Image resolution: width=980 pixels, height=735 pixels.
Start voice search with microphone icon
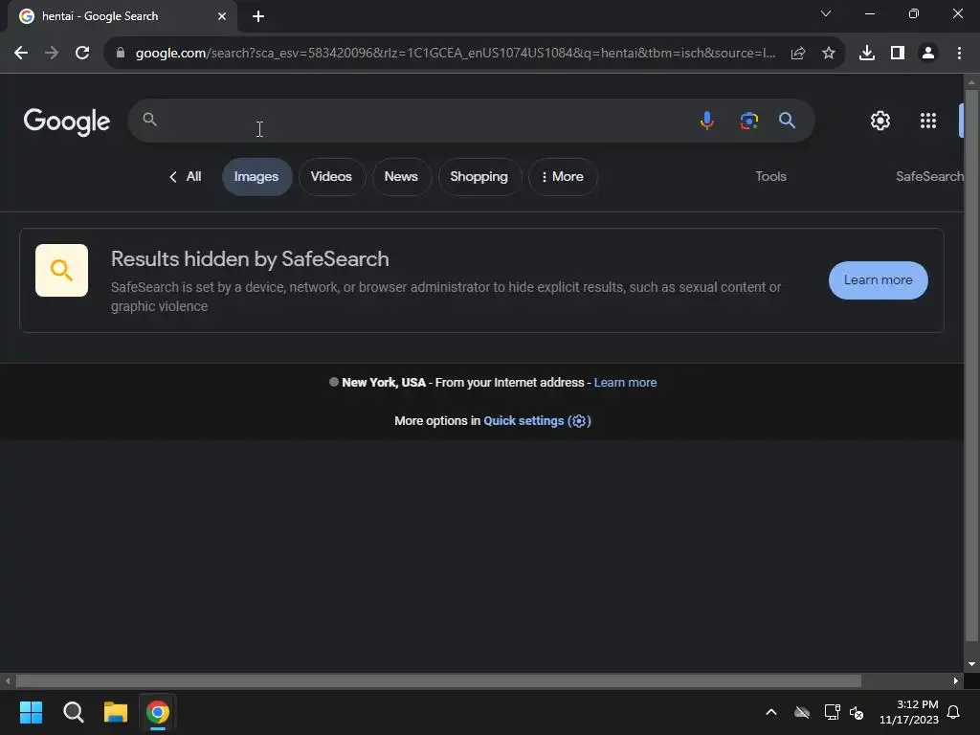[707, 120]
